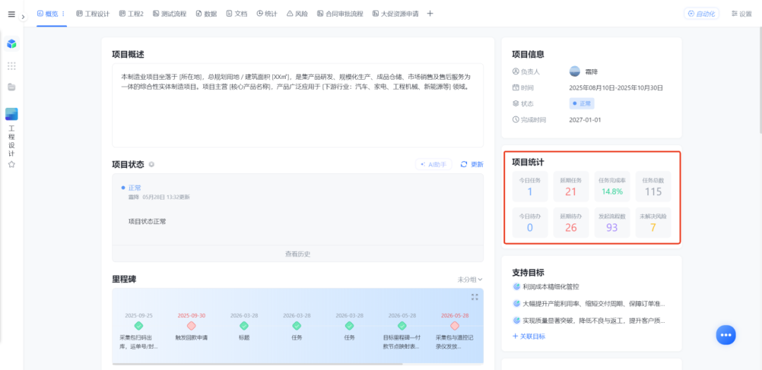762x370 pixels.
Task: Go to the 风险 tab
Action: coord(297,13)
